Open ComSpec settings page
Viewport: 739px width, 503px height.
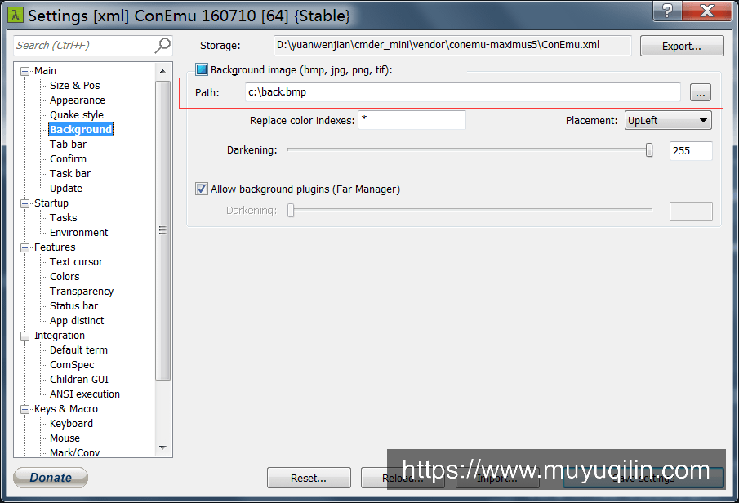[72, 365]
